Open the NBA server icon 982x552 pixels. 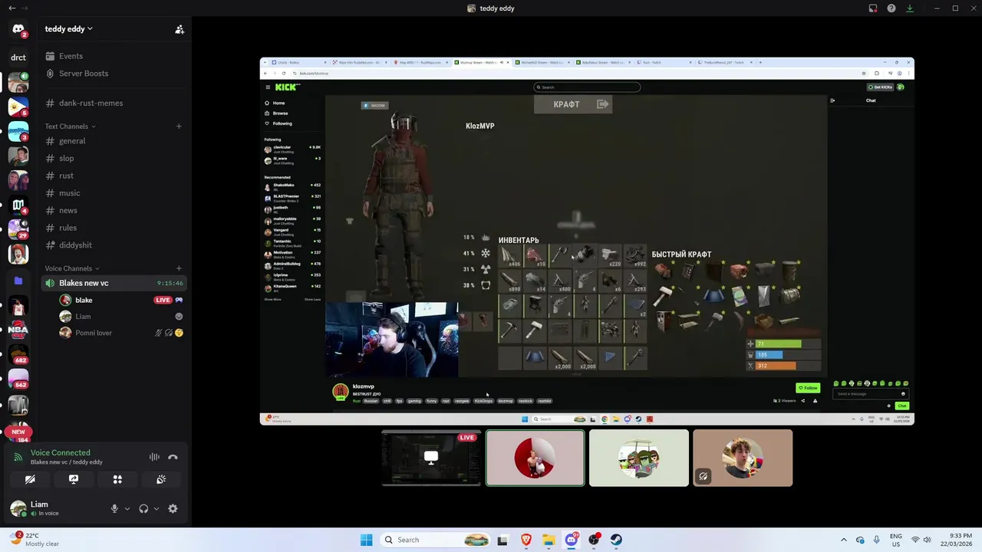click(18, 331)
